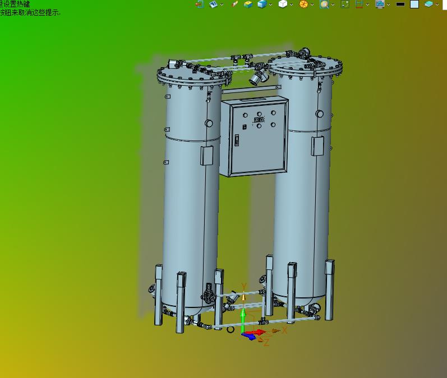Click the black color swatch
The image size is (447, 378).
pyautogui.click(x=400, y=4)
